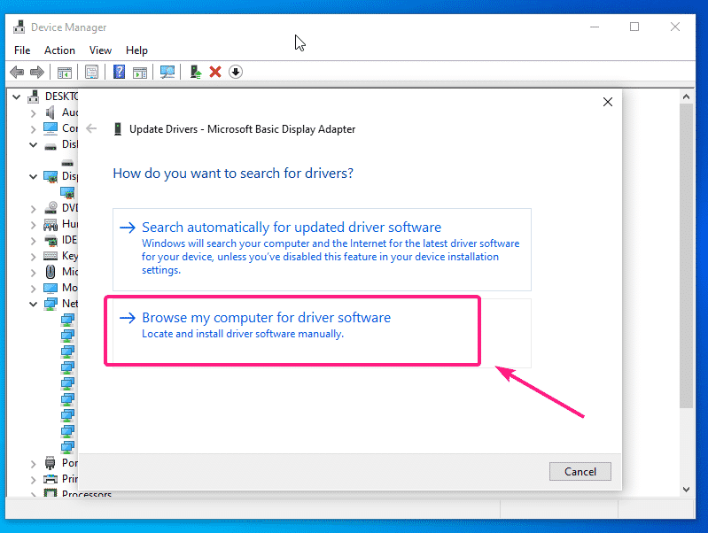Select the IDE controllers icon
Image resolution: width=708 pixels, height=533 pixels.
coord(51,240)
